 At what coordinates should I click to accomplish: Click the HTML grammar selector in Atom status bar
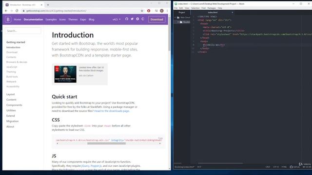point(284,167)
